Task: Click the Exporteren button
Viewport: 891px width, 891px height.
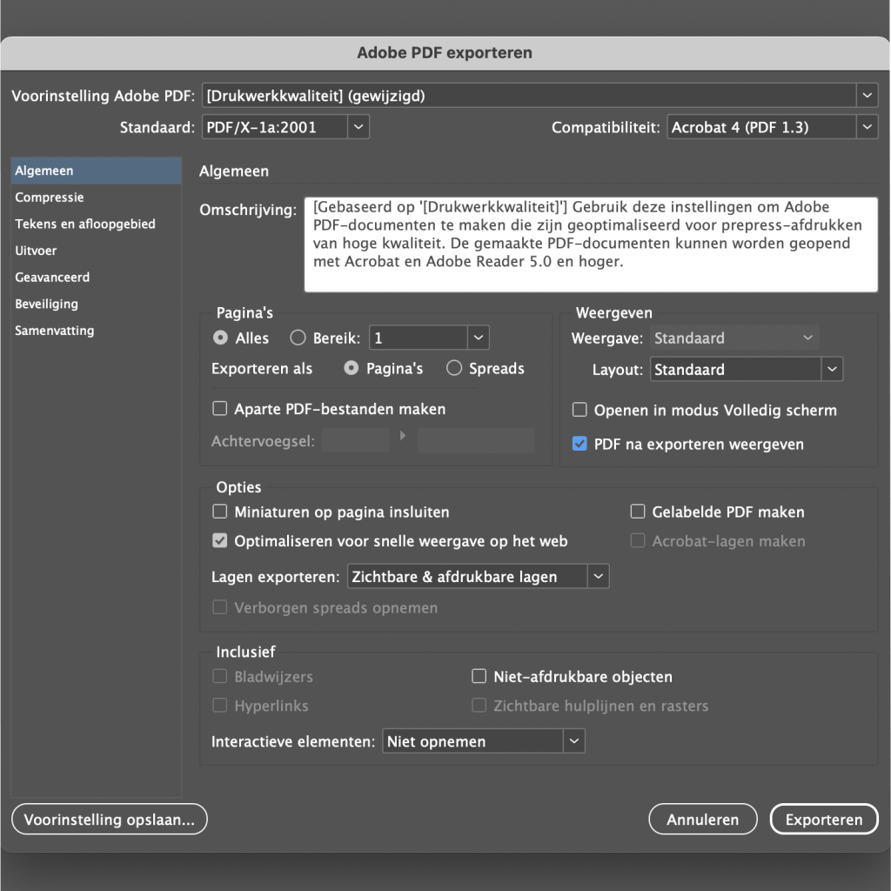Action: pyautogui.click(x=823, y=819)
